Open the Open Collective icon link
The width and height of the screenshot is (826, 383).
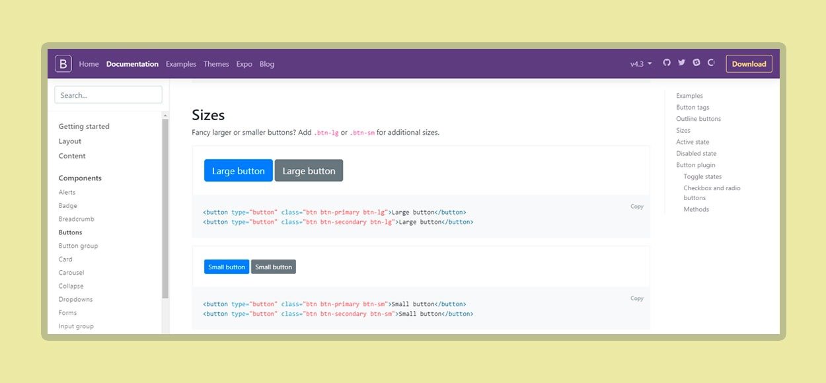pyautogui.click(x=711, y=63)
